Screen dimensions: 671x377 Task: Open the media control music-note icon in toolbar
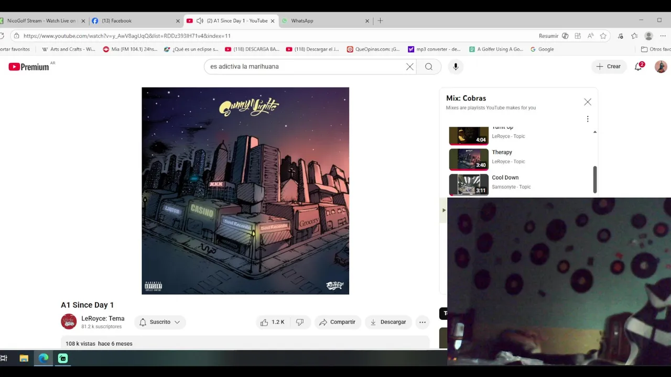[621, 36]
